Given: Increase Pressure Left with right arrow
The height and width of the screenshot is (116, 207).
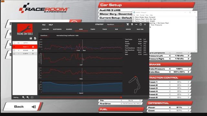Looking at the screenshot, I should (x=189, y=56).
